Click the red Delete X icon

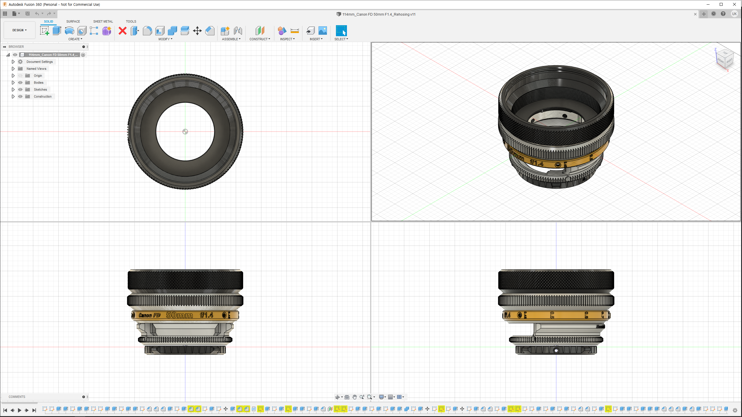pos(122,31)
